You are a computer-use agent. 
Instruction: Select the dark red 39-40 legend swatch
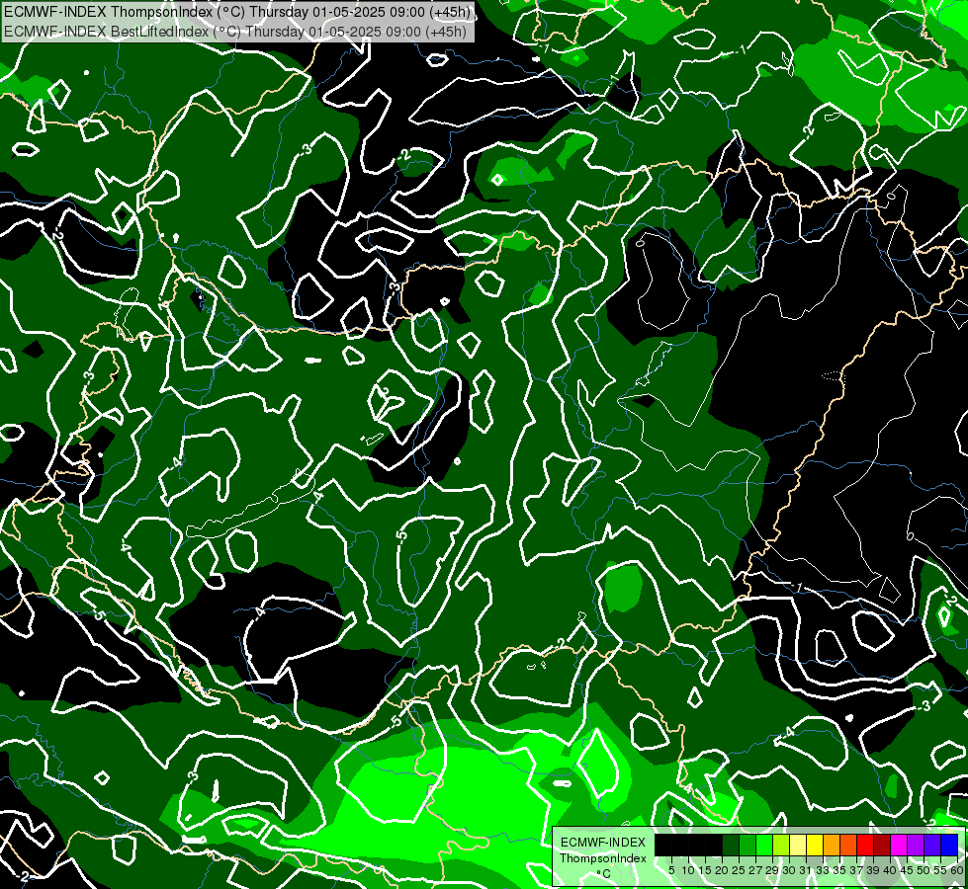coord(882,845)
